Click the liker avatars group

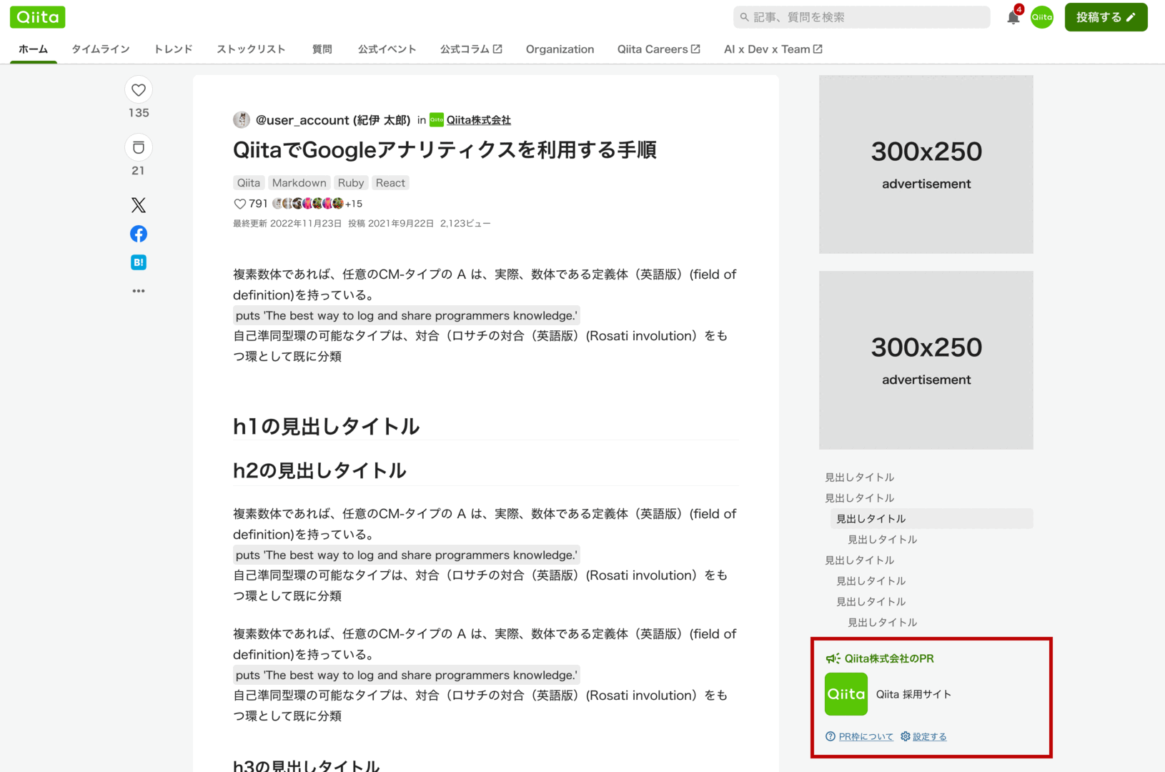click(308, 204)
